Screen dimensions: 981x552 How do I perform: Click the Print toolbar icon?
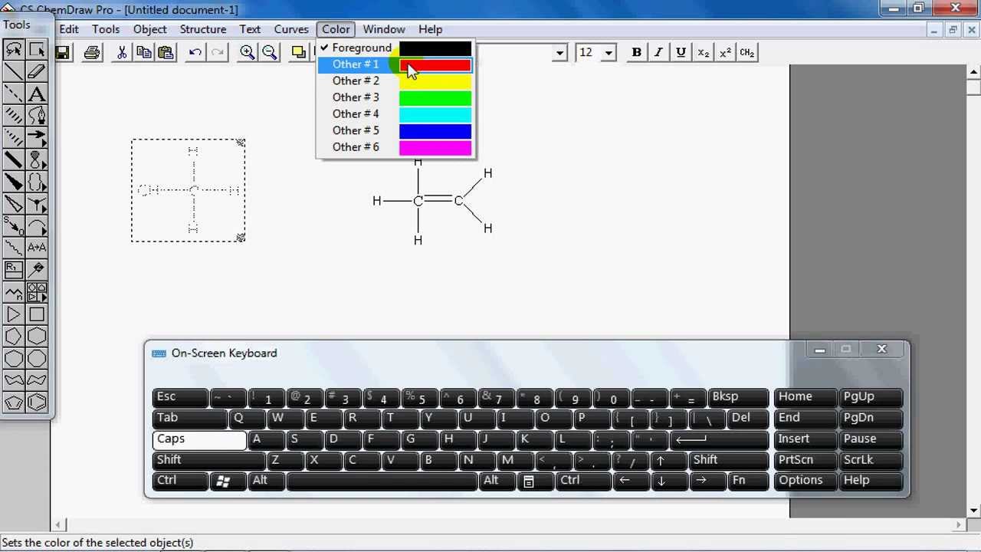tap(92, 52)
